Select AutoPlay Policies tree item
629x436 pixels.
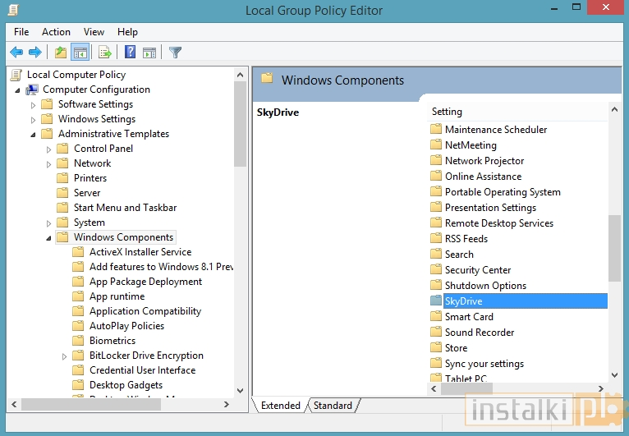126,326
